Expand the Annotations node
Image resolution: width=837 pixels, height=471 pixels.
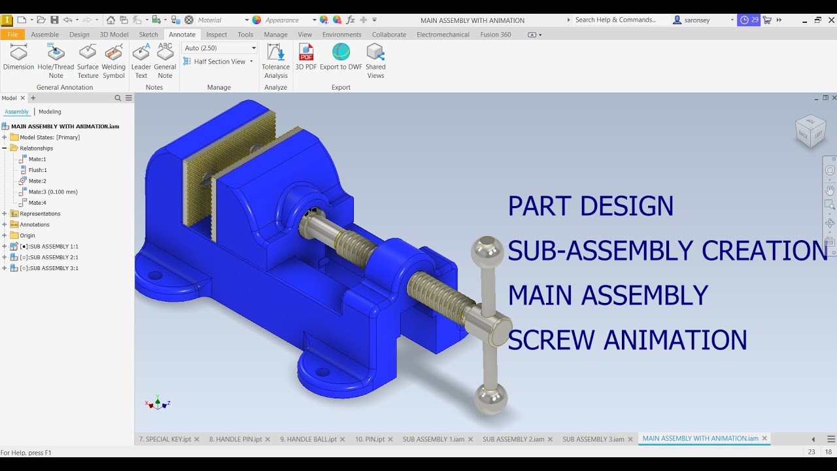pos(5,225)
